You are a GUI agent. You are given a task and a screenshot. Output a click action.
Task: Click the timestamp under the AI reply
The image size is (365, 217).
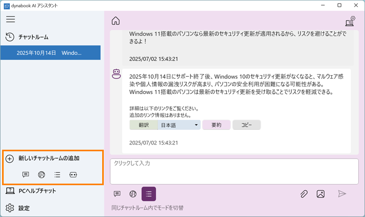(x=154, y=143)
